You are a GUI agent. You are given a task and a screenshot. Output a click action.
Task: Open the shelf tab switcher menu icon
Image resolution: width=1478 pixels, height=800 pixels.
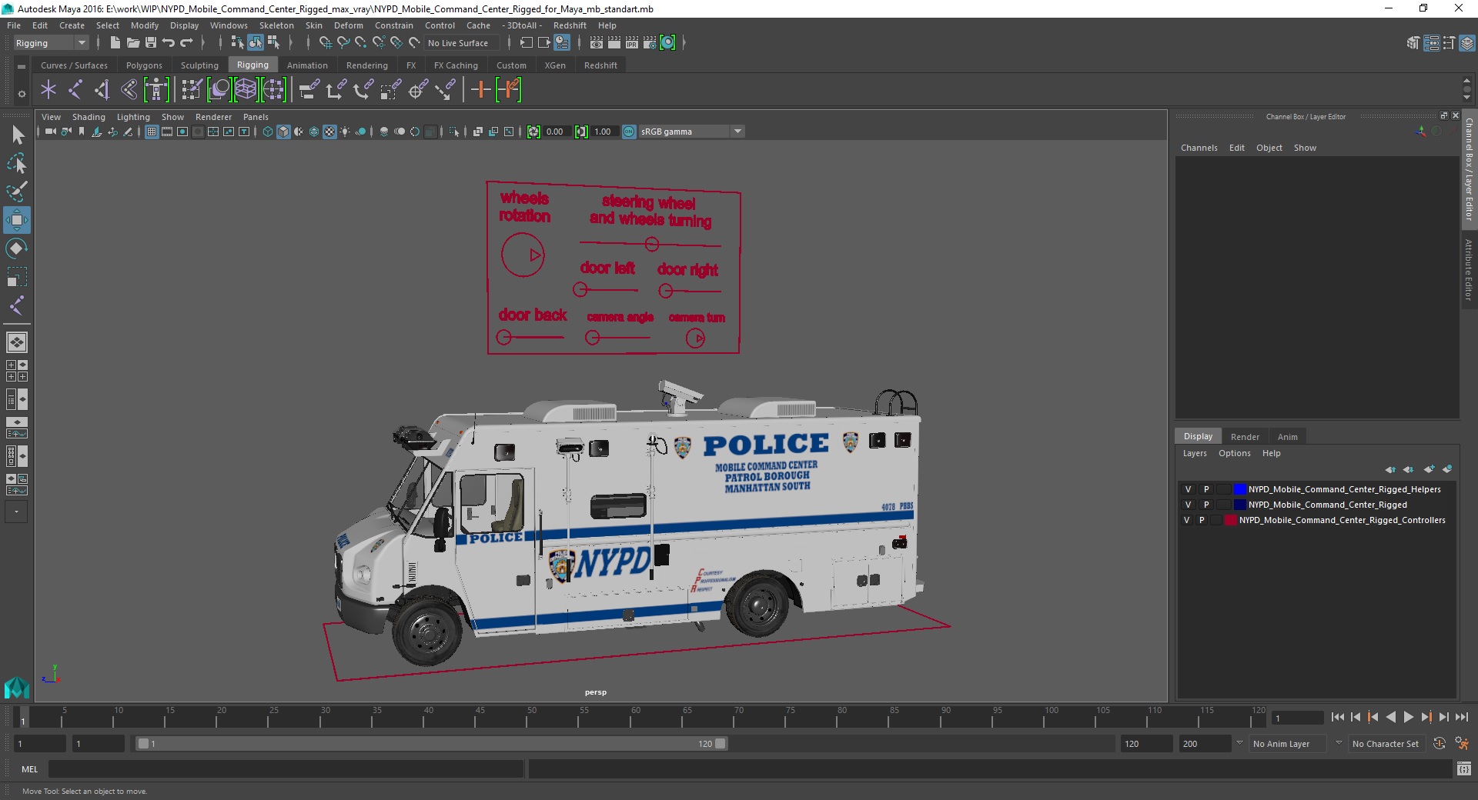click(x=22, y=66)
